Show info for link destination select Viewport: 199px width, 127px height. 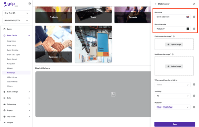click(x=194, y=84)
